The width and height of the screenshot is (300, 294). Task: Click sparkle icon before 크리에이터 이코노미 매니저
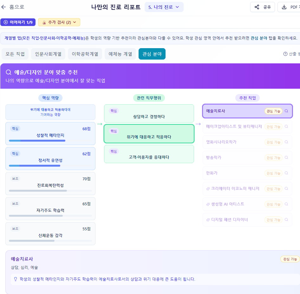point(208,189)
